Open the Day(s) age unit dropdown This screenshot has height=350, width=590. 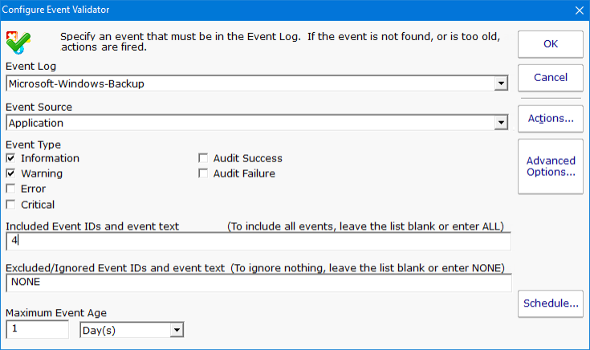pyautogui.click(x=176, y=330)
